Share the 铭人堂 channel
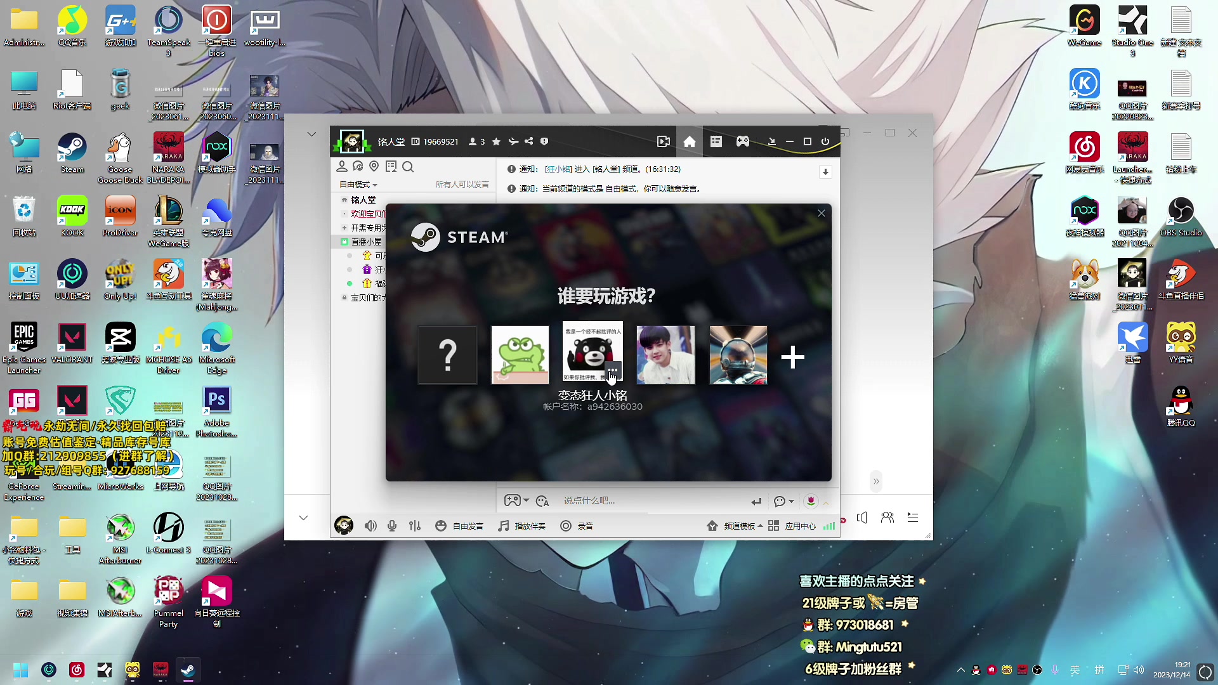This screenshot has height=685, width=1218. (x=528, y=141)
